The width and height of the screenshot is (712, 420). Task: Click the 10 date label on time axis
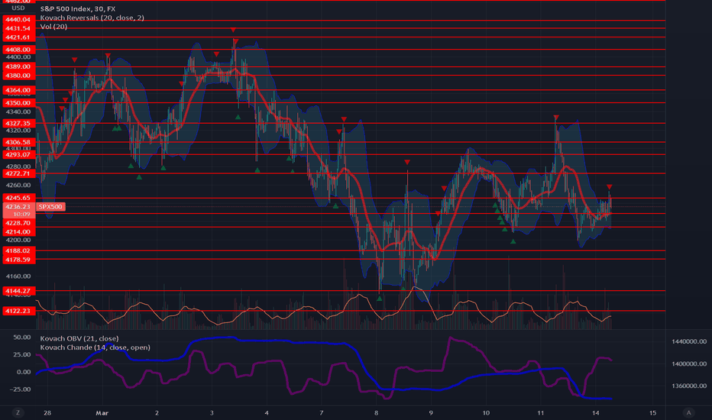(x=486, y=412)
